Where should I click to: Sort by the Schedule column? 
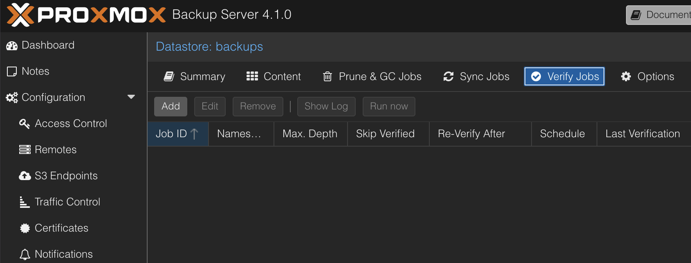point(564,134)
